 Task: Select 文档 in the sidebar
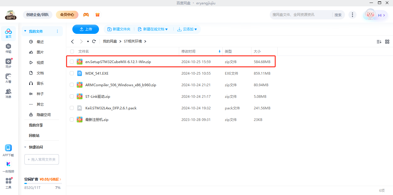click(40, 73)
